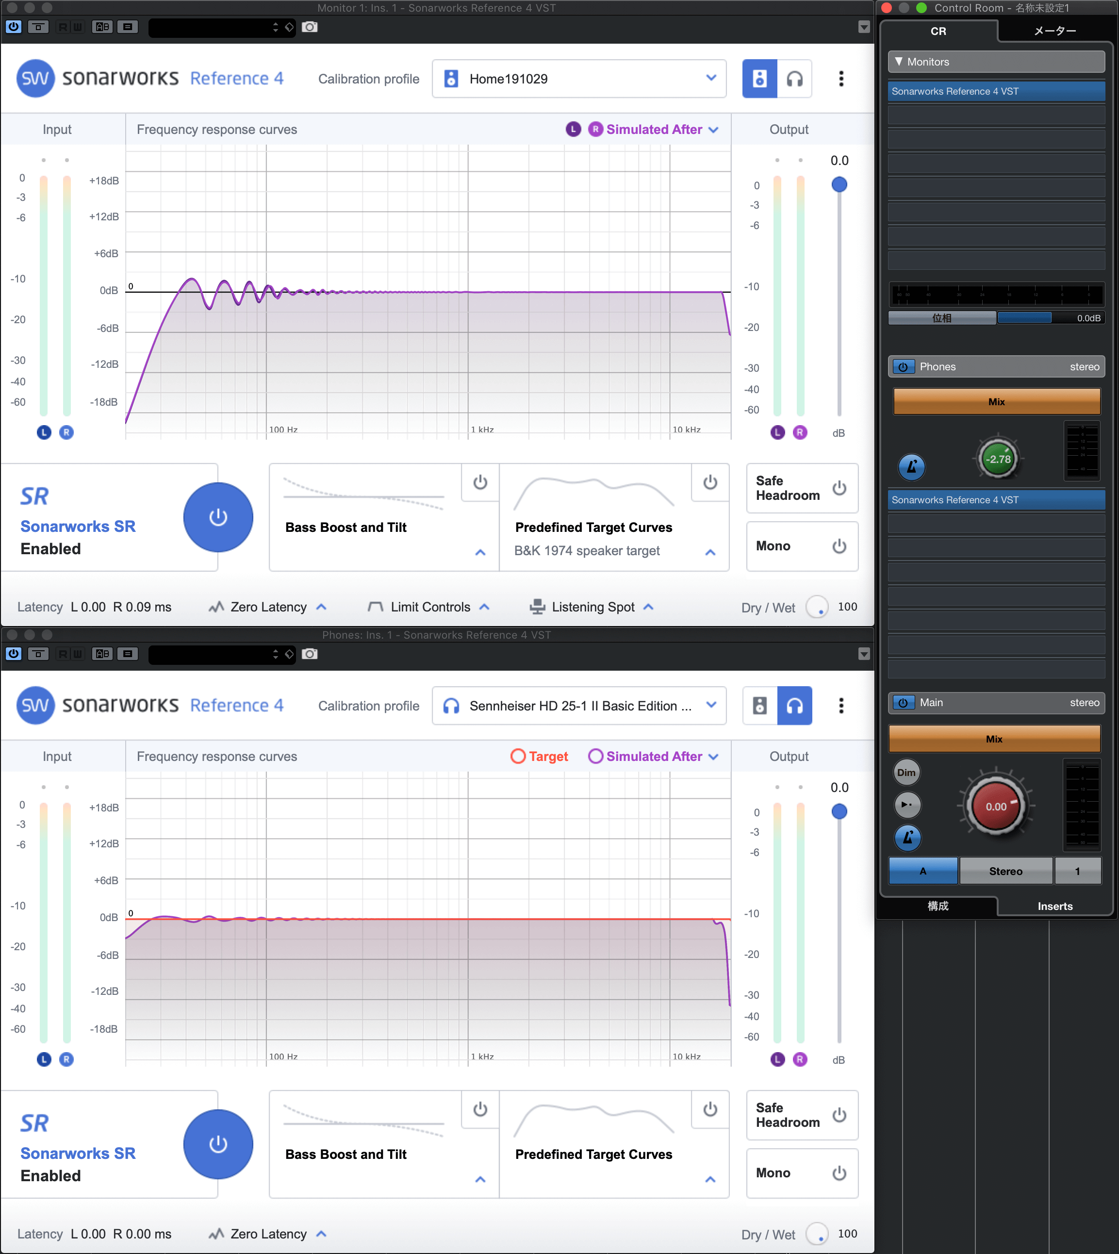Expand Predefined Target Curves panel in Phones plugin
This screenshot has height=1254, width=1119.
[710, 1179]
